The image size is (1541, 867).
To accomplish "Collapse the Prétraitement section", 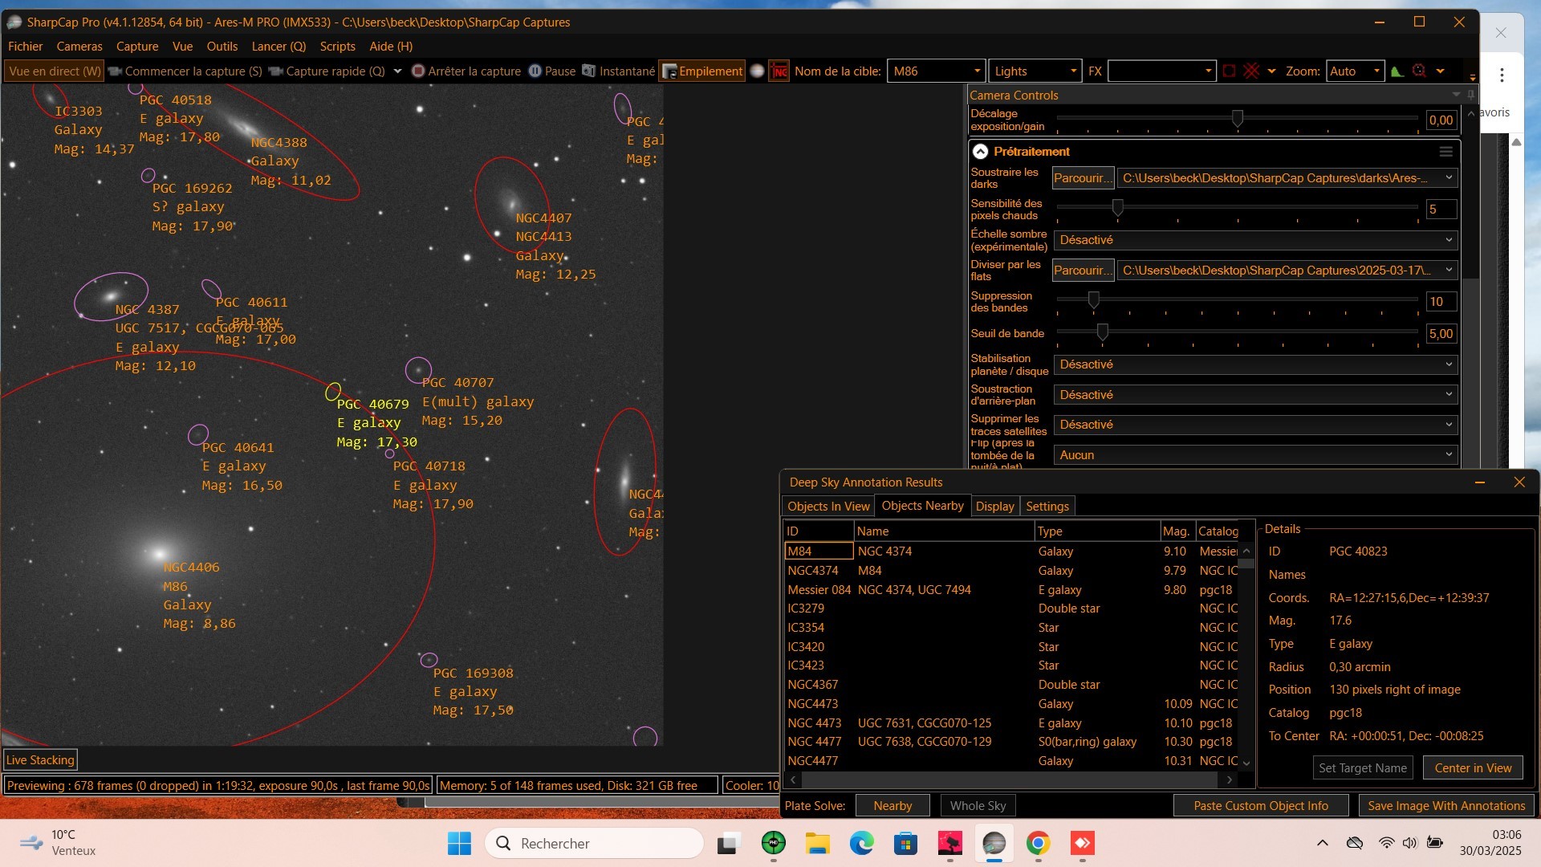I will pos(980,152).
